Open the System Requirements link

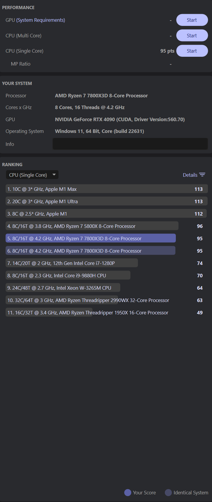[x=41, y=20]
